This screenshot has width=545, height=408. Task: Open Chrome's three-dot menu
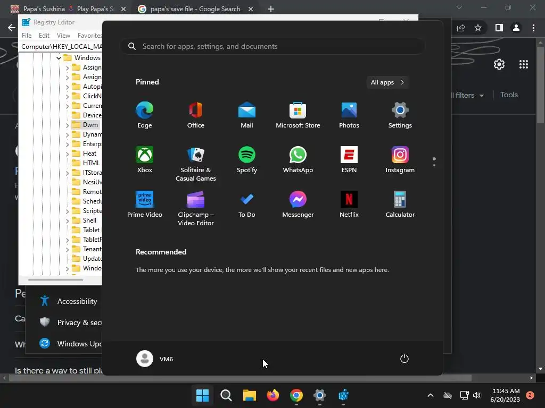pos(533,28)
